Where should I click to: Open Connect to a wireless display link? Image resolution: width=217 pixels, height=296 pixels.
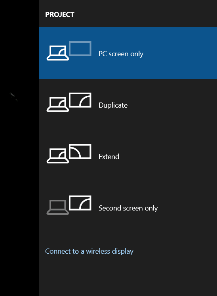coord(89,251)
